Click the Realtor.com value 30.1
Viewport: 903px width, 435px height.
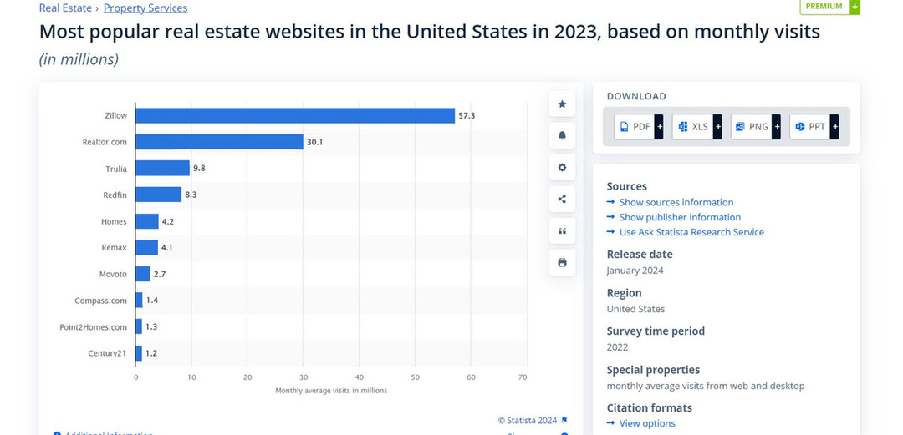pos(314,142)
